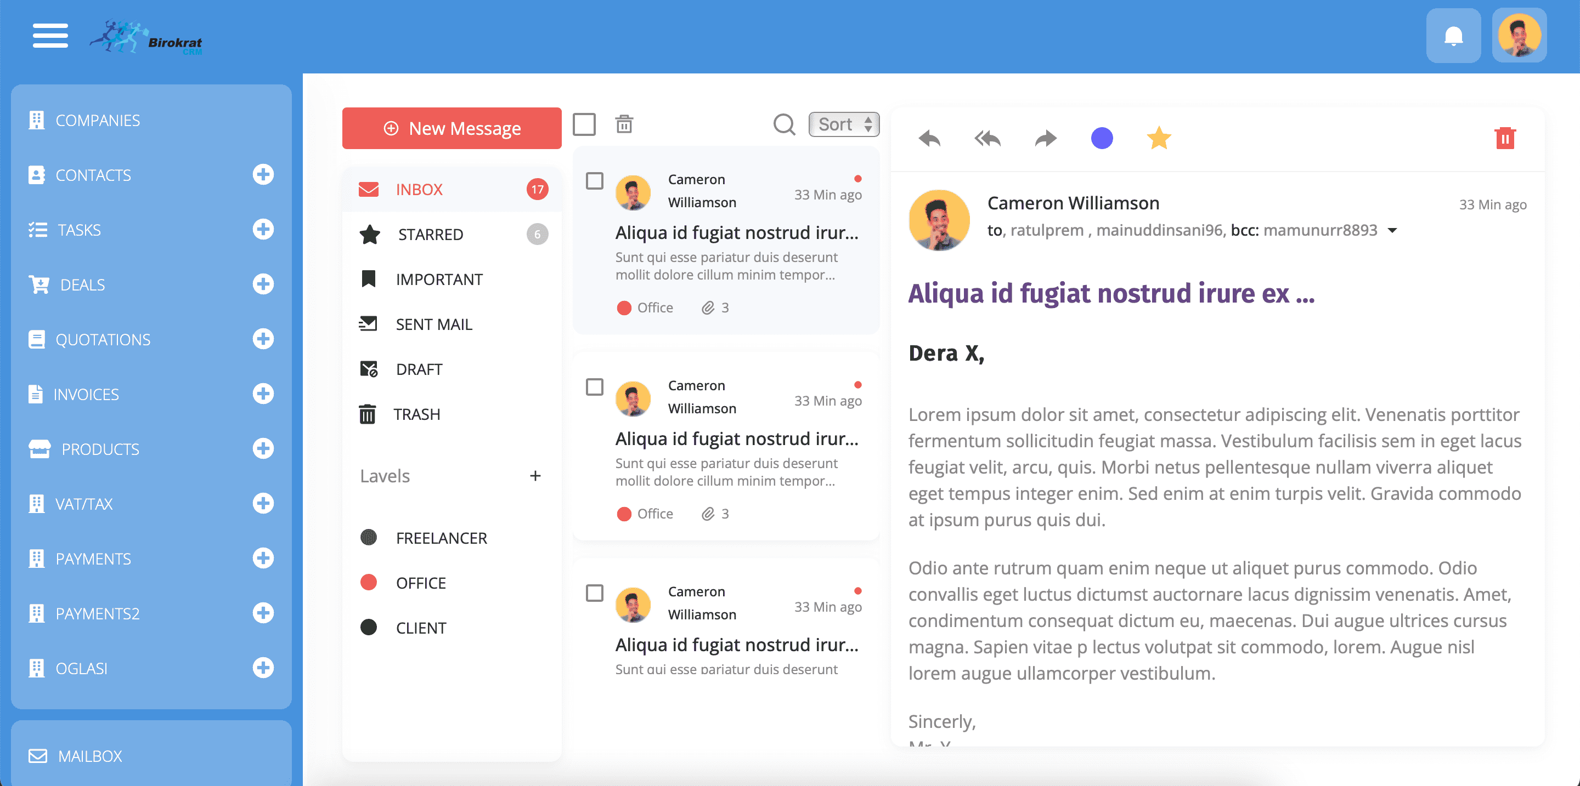Open search in message list

784,124
